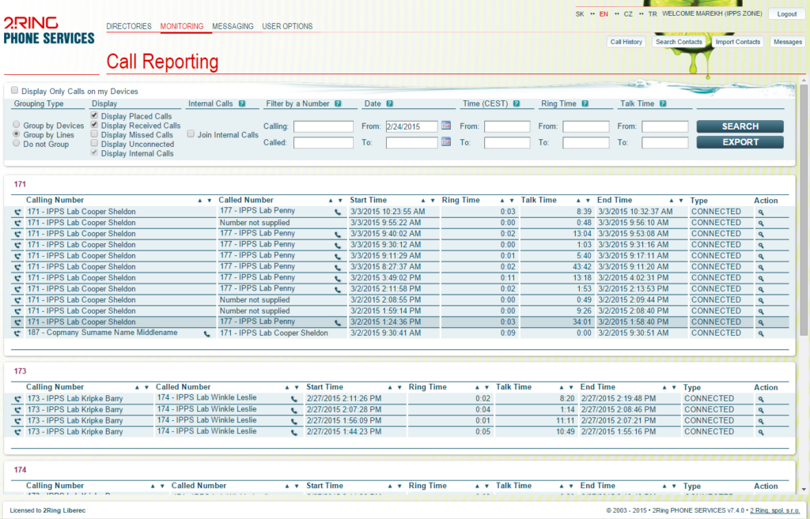Click the help icon next to Internal Calls
Viewport: 810px width, 519px height.
click(x=242, y=103)
